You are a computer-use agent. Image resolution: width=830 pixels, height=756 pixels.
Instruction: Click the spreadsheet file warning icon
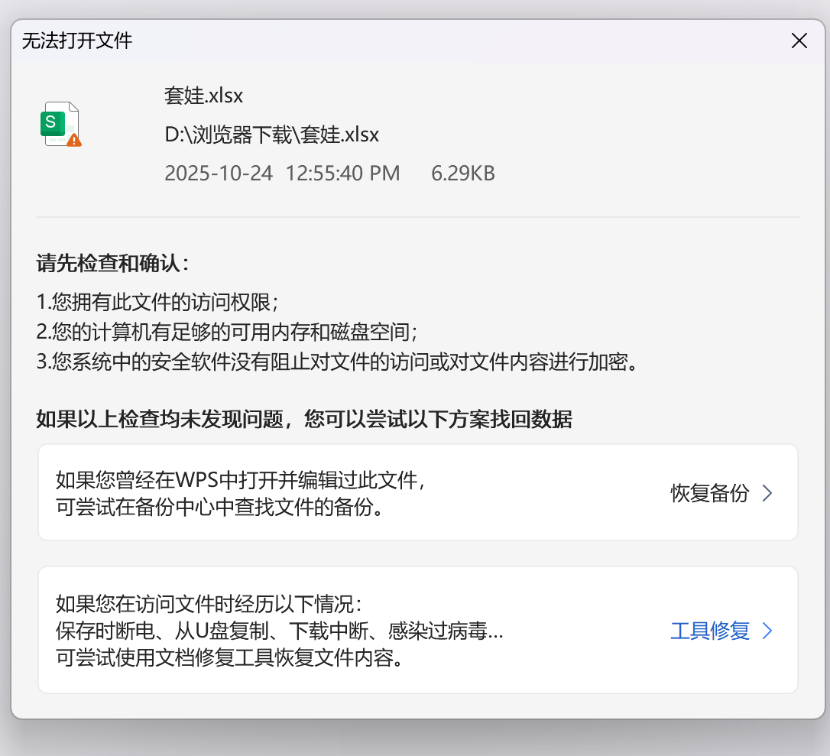tap(60, 125)
